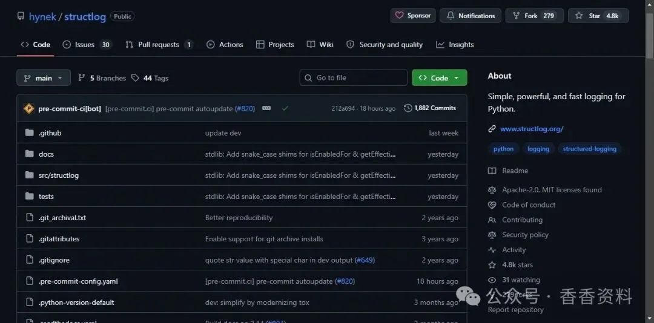
Task: Click the folder icon of src/structlog
Action: pyautogui.click(x=29, y=175)
